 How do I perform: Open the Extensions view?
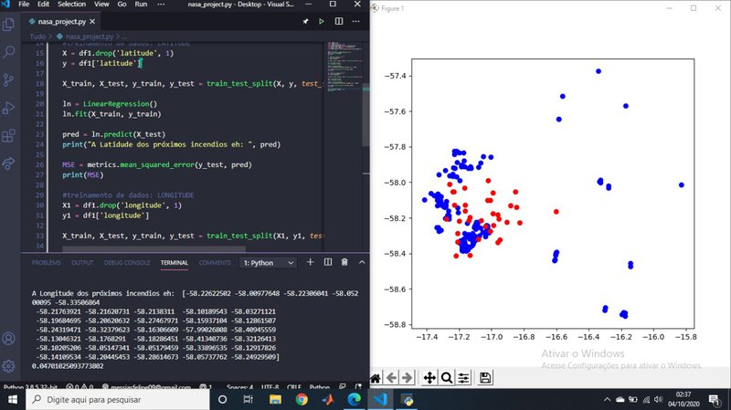coord(8,135)
